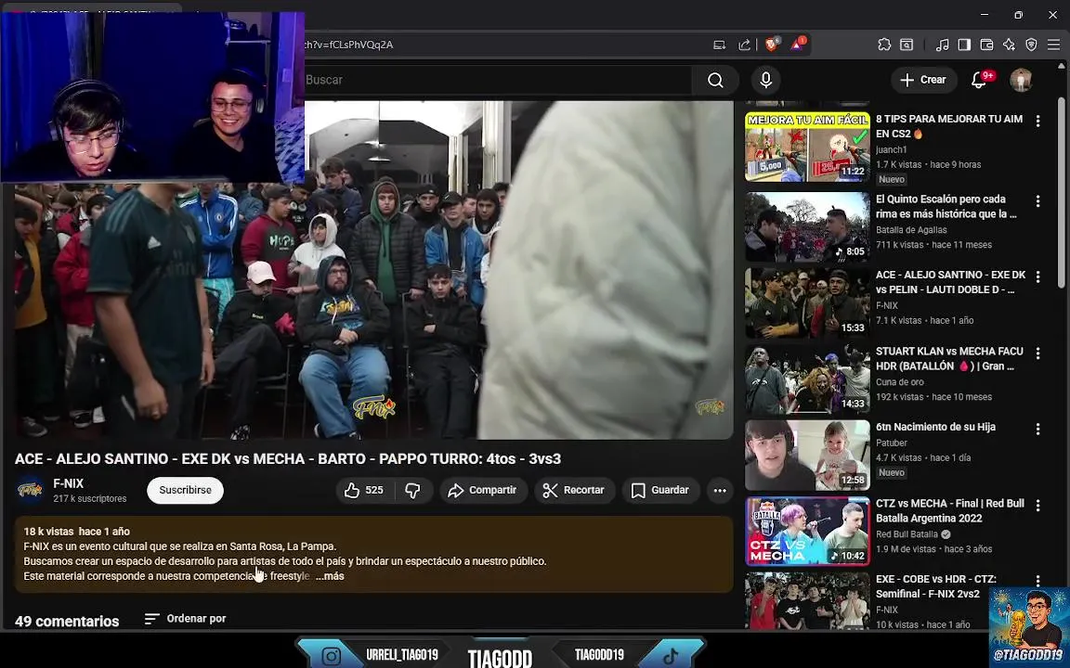
Task: Subscribe using the Suscribirse button
Action: pos(185,490)
